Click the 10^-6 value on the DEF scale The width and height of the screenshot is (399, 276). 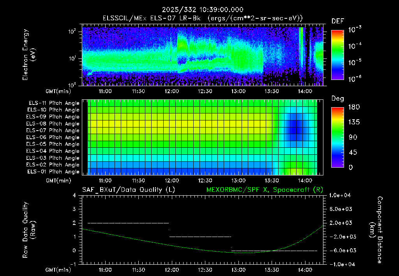[x=355, y=79]
